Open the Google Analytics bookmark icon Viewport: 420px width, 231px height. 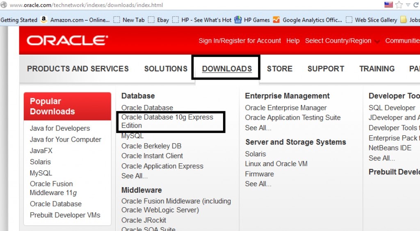coord(276,20)
